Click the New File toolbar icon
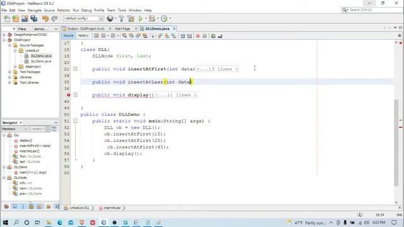Viewport: 404px width, 227px height. pyautogui.click(x=7, y=18)
